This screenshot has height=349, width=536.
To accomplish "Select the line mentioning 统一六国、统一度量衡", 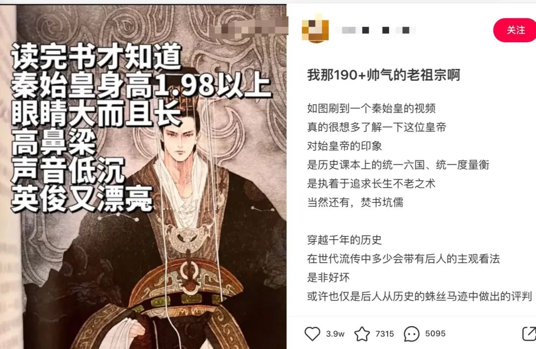I will pyautogui.click(x=398, y=165).
